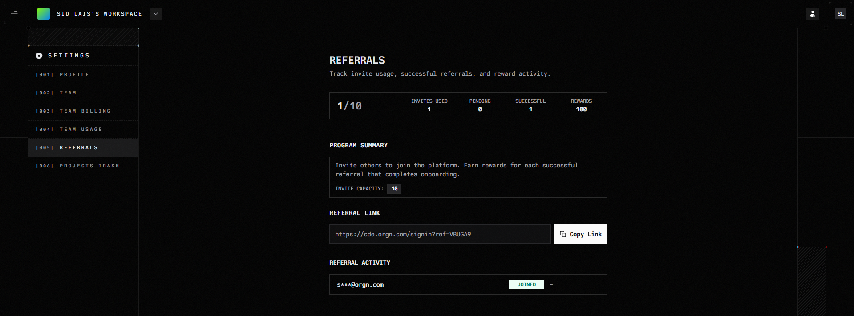Click the referral link URL field
The image size is (854, 316).
[x=440, y=234]
